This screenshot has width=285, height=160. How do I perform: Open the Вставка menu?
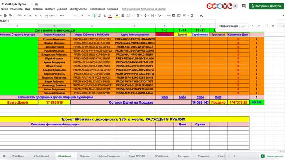[x=37, y=9]
